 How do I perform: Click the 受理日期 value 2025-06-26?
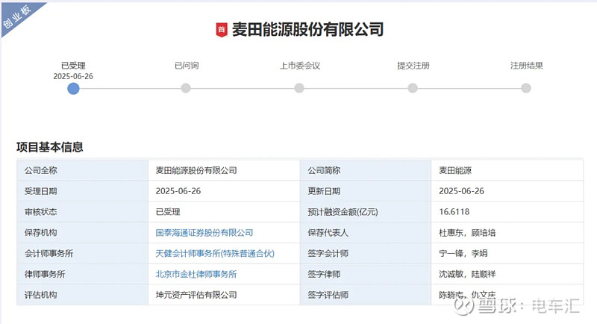point(178,191)
